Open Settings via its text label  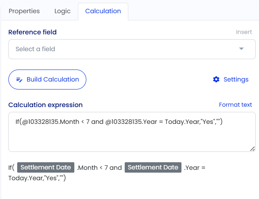(x=236, y=80)
